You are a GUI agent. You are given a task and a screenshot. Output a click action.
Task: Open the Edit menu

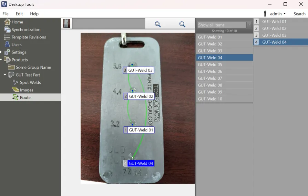click(x=19, y=14)
